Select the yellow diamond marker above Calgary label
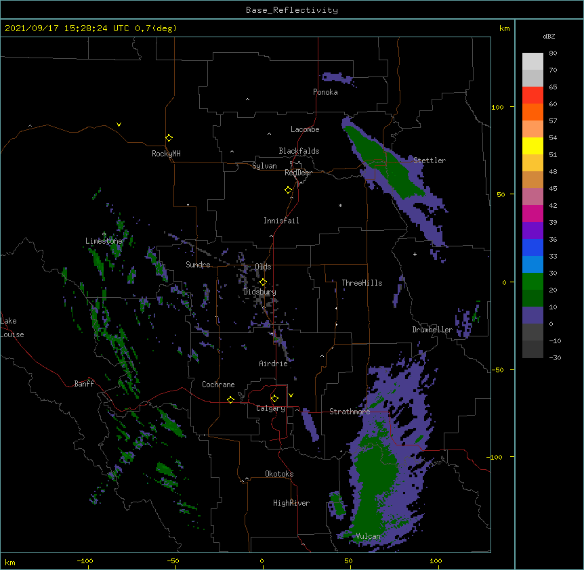 tap(274, 399)
